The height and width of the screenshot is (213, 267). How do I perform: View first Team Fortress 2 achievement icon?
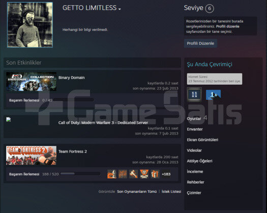(112, 174)
